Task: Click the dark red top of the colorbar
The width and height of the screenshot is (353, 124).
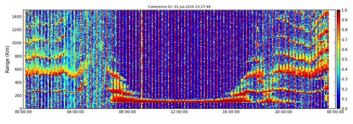Action: point(338,12)
